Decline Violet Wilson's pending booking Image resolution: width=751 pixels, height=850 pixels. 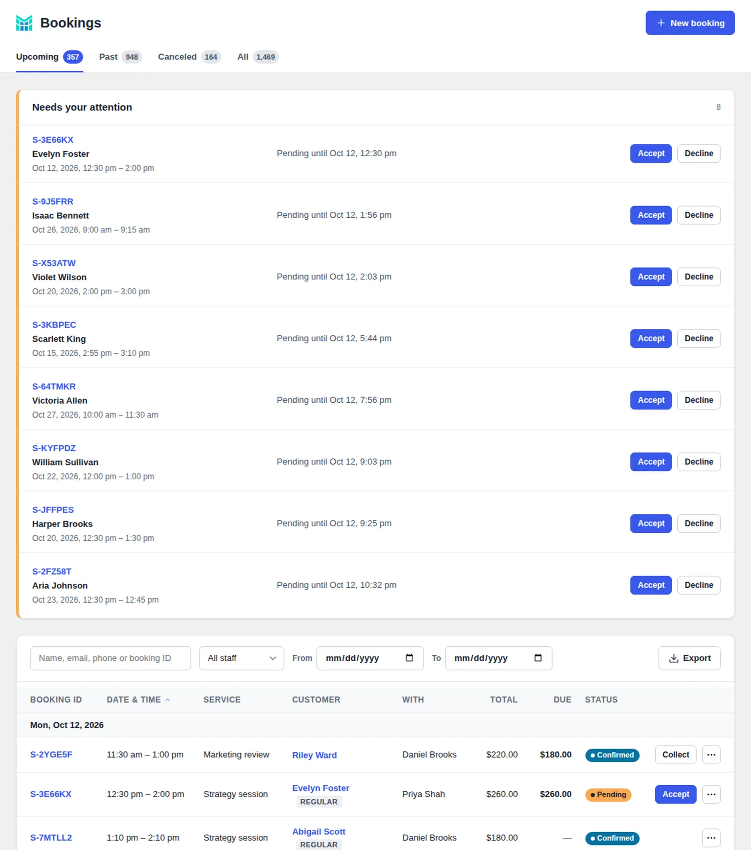(x=698, y=276)
